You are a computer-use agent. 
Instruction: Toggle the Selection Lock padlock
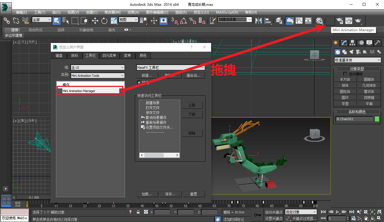(138, 212)
